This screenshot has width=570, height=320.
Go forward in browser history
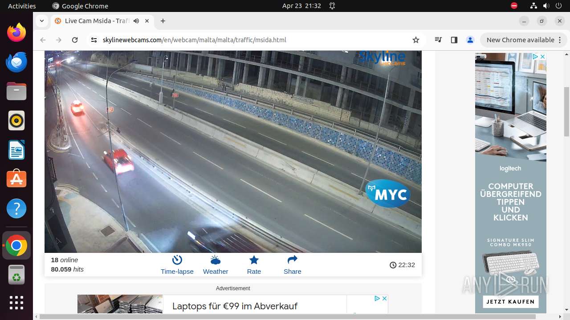[59, 40]
